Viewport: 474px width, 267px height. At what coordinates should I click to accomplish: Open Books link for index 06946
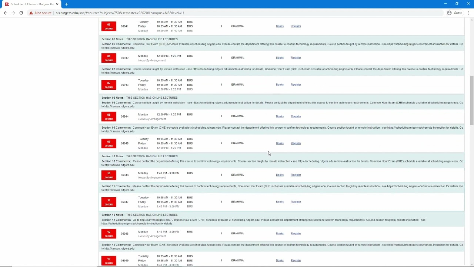(x=280, y=175)
